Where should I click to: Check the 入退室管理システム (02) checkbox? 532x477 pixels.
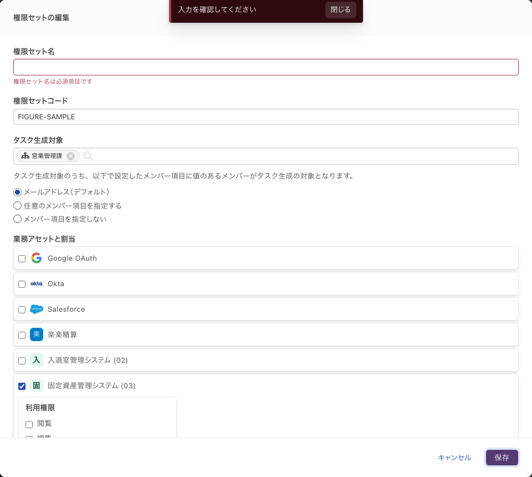point(22,361)
